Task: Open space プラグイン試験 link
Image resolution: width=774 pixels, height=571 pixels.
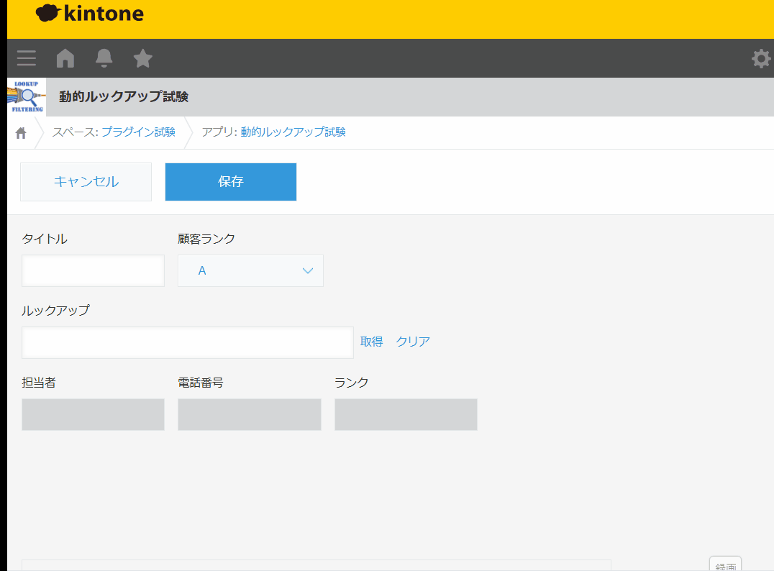Action: [x=138, y=132]
